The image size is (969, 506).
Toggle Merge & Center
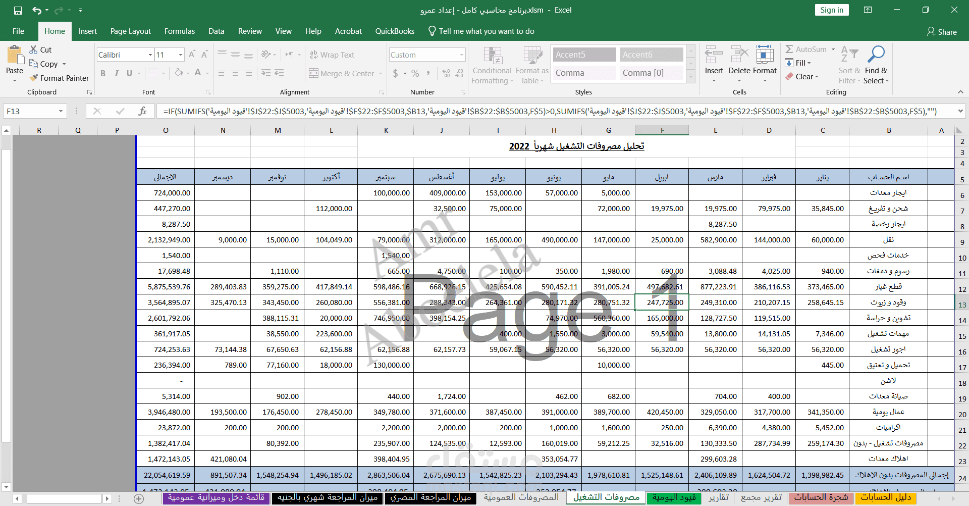[x=342, y=73]
